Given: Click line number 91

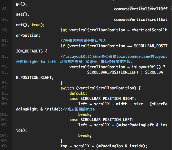Looking at the screenshot, I should (x=5, y=41).
